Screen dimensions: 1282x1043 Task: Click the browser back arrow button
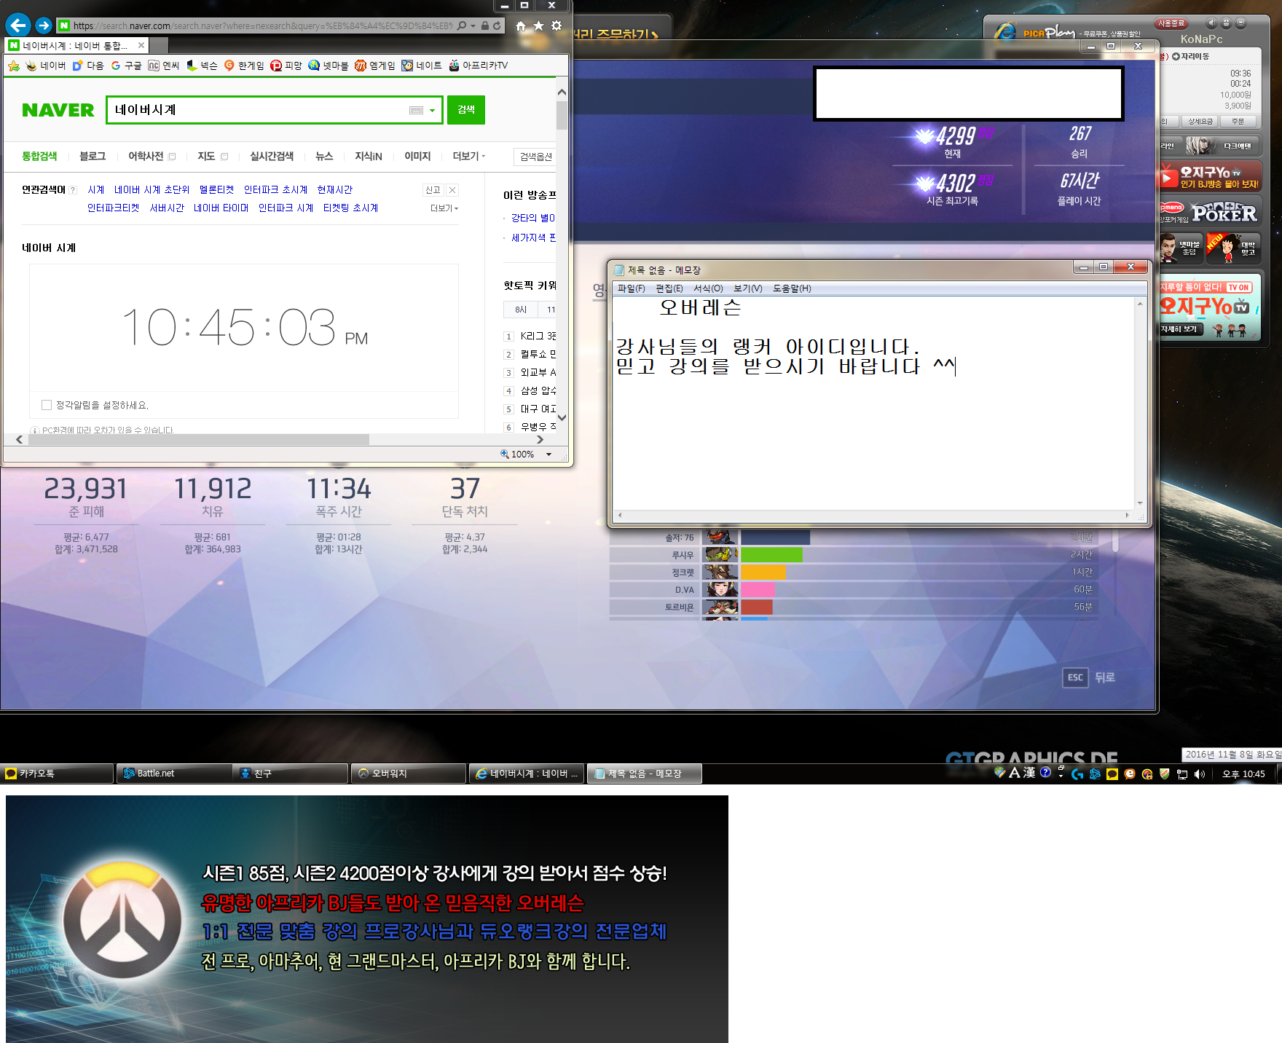[18, 25]
